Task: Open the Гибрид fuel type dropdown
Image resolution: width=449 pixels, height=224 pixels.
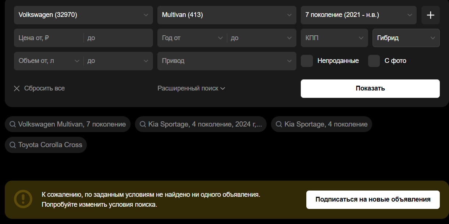Action: point(406,38)
